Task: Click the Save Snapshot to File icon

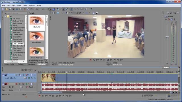Action: pyautogui.click(x=97, y=13)
